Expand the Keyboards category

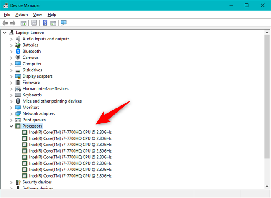pyautogui.click(x=11, y=95)
